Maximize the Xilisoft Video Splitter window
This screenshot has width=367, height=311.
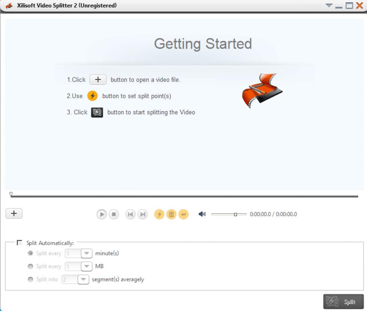point(349,5)
